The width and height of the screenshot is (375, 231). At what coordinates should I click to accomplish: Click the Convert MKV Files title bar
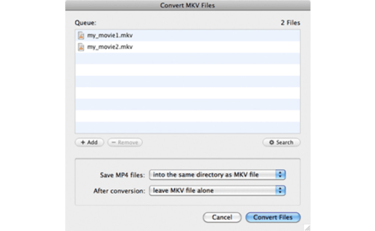187,5
